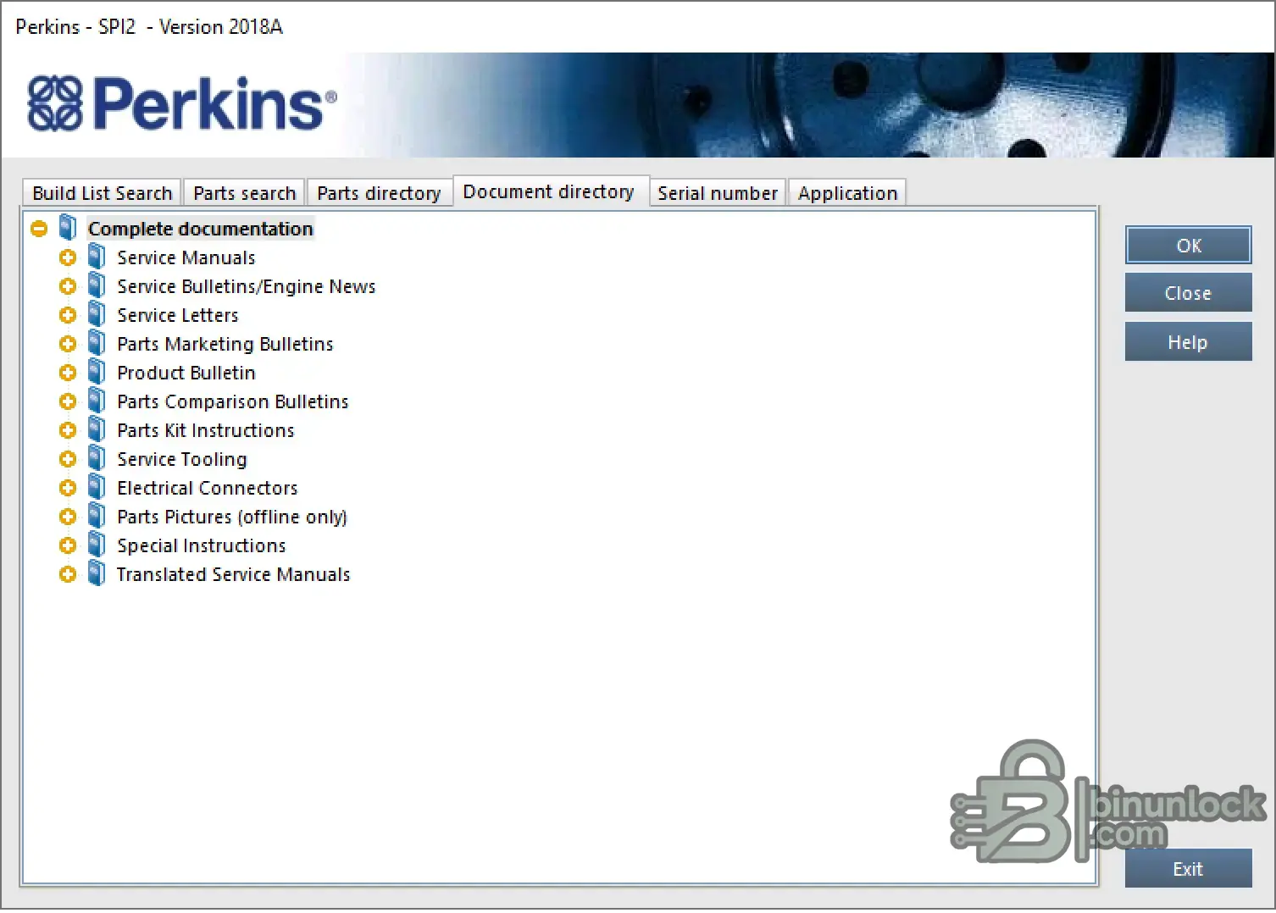Select the Service Manuals label
The image size is (1276, 913).
coord(186,257)
